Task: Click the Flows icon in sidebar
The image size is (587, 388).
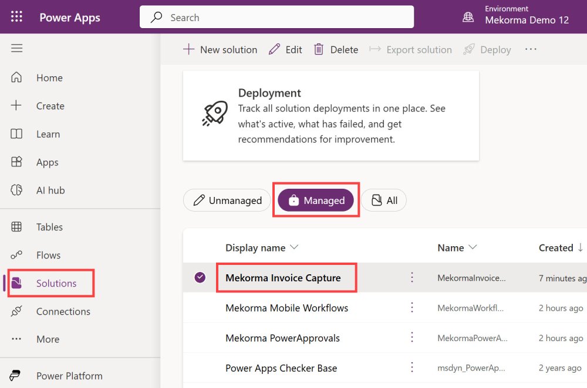Action: pyautogui.click(x=16, y=255)
